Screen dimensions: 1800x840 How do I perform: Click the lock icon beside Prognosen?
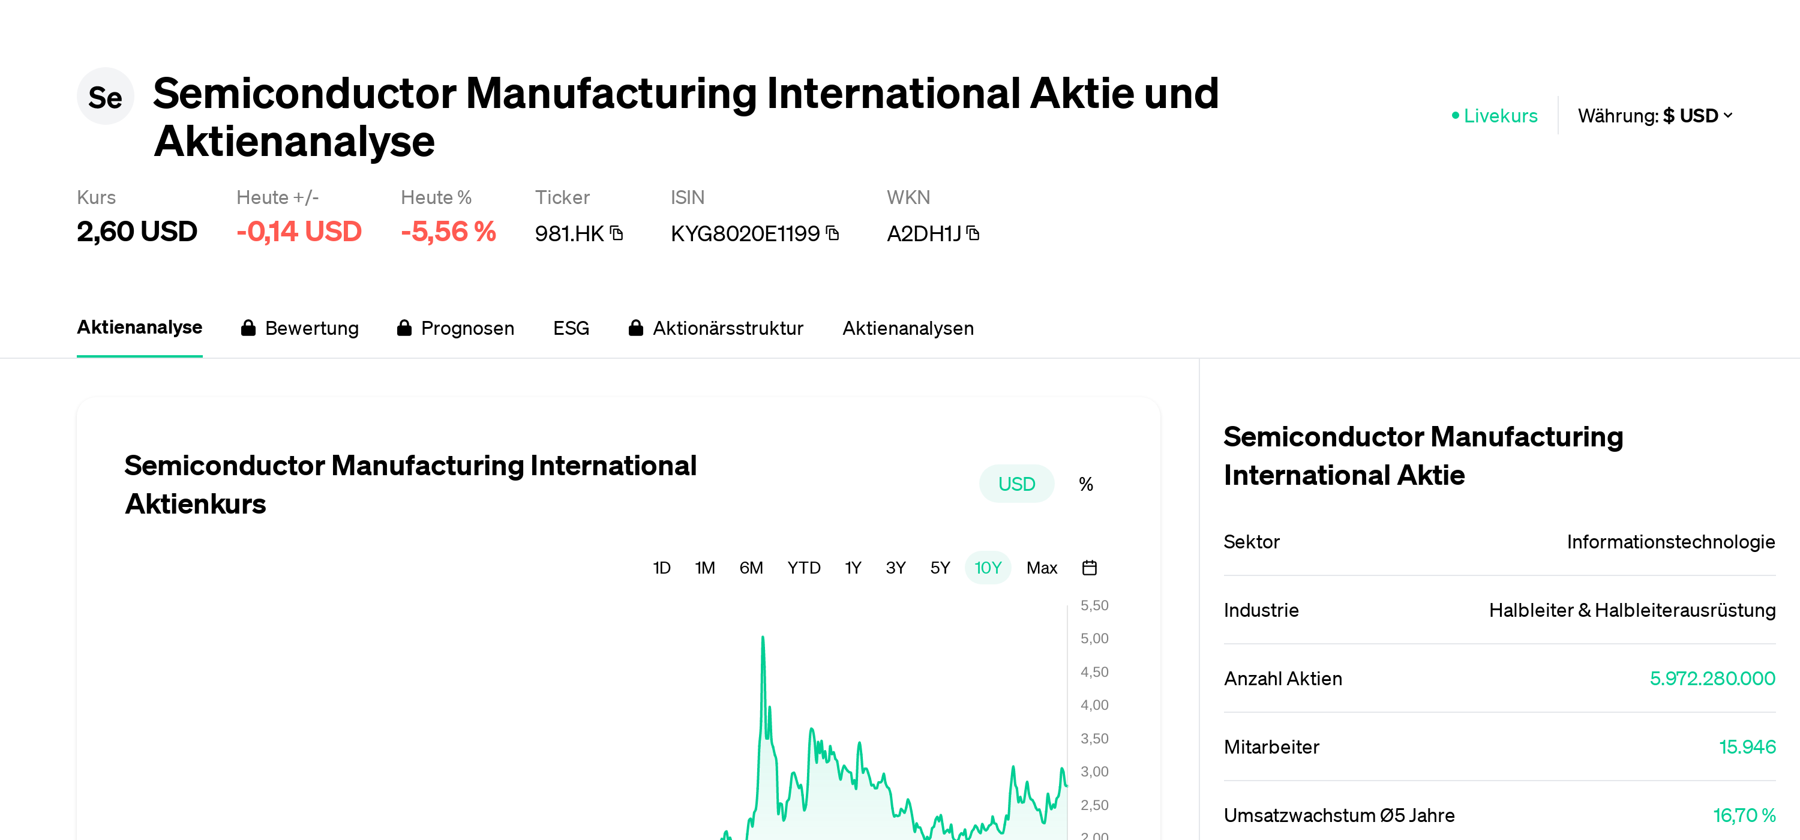coord(404,328)
